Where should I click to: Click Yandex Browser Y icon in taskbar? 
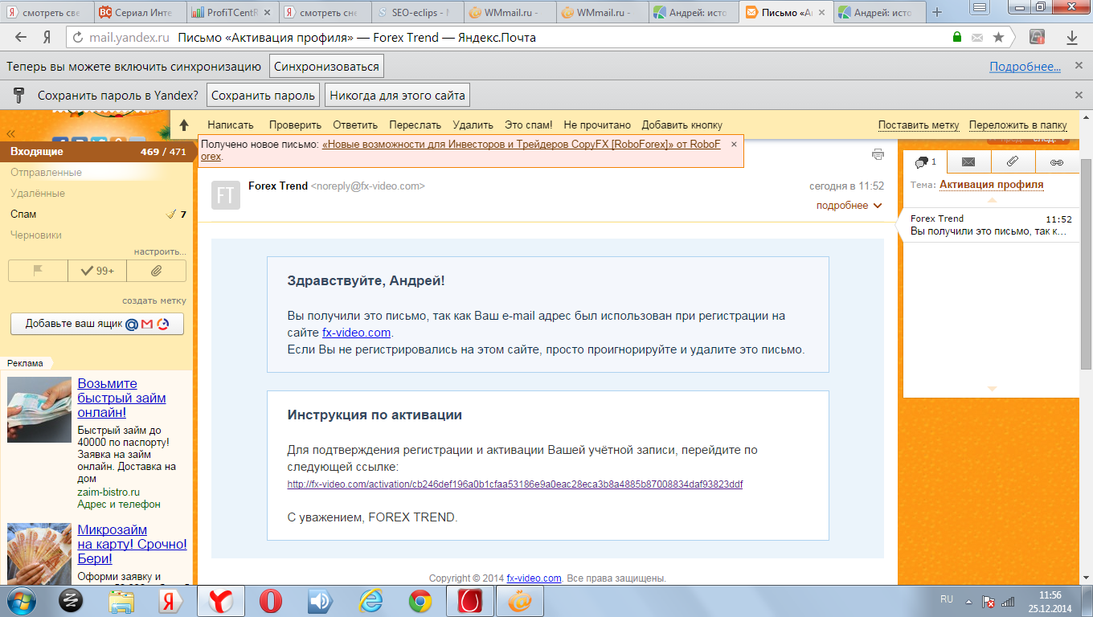(221, 601)
